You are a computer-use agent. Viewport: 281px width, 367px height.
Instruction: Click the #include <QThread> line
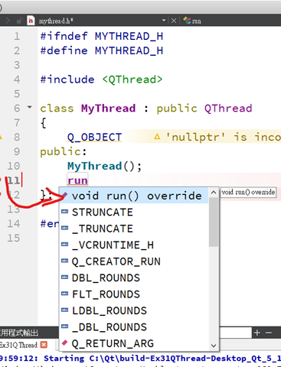pos(101,80)
